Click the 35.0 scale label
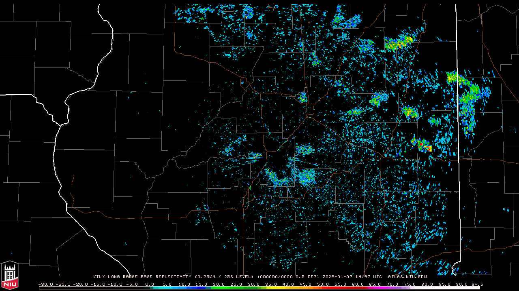Screen dimensions: 519x291 (271, 285)
